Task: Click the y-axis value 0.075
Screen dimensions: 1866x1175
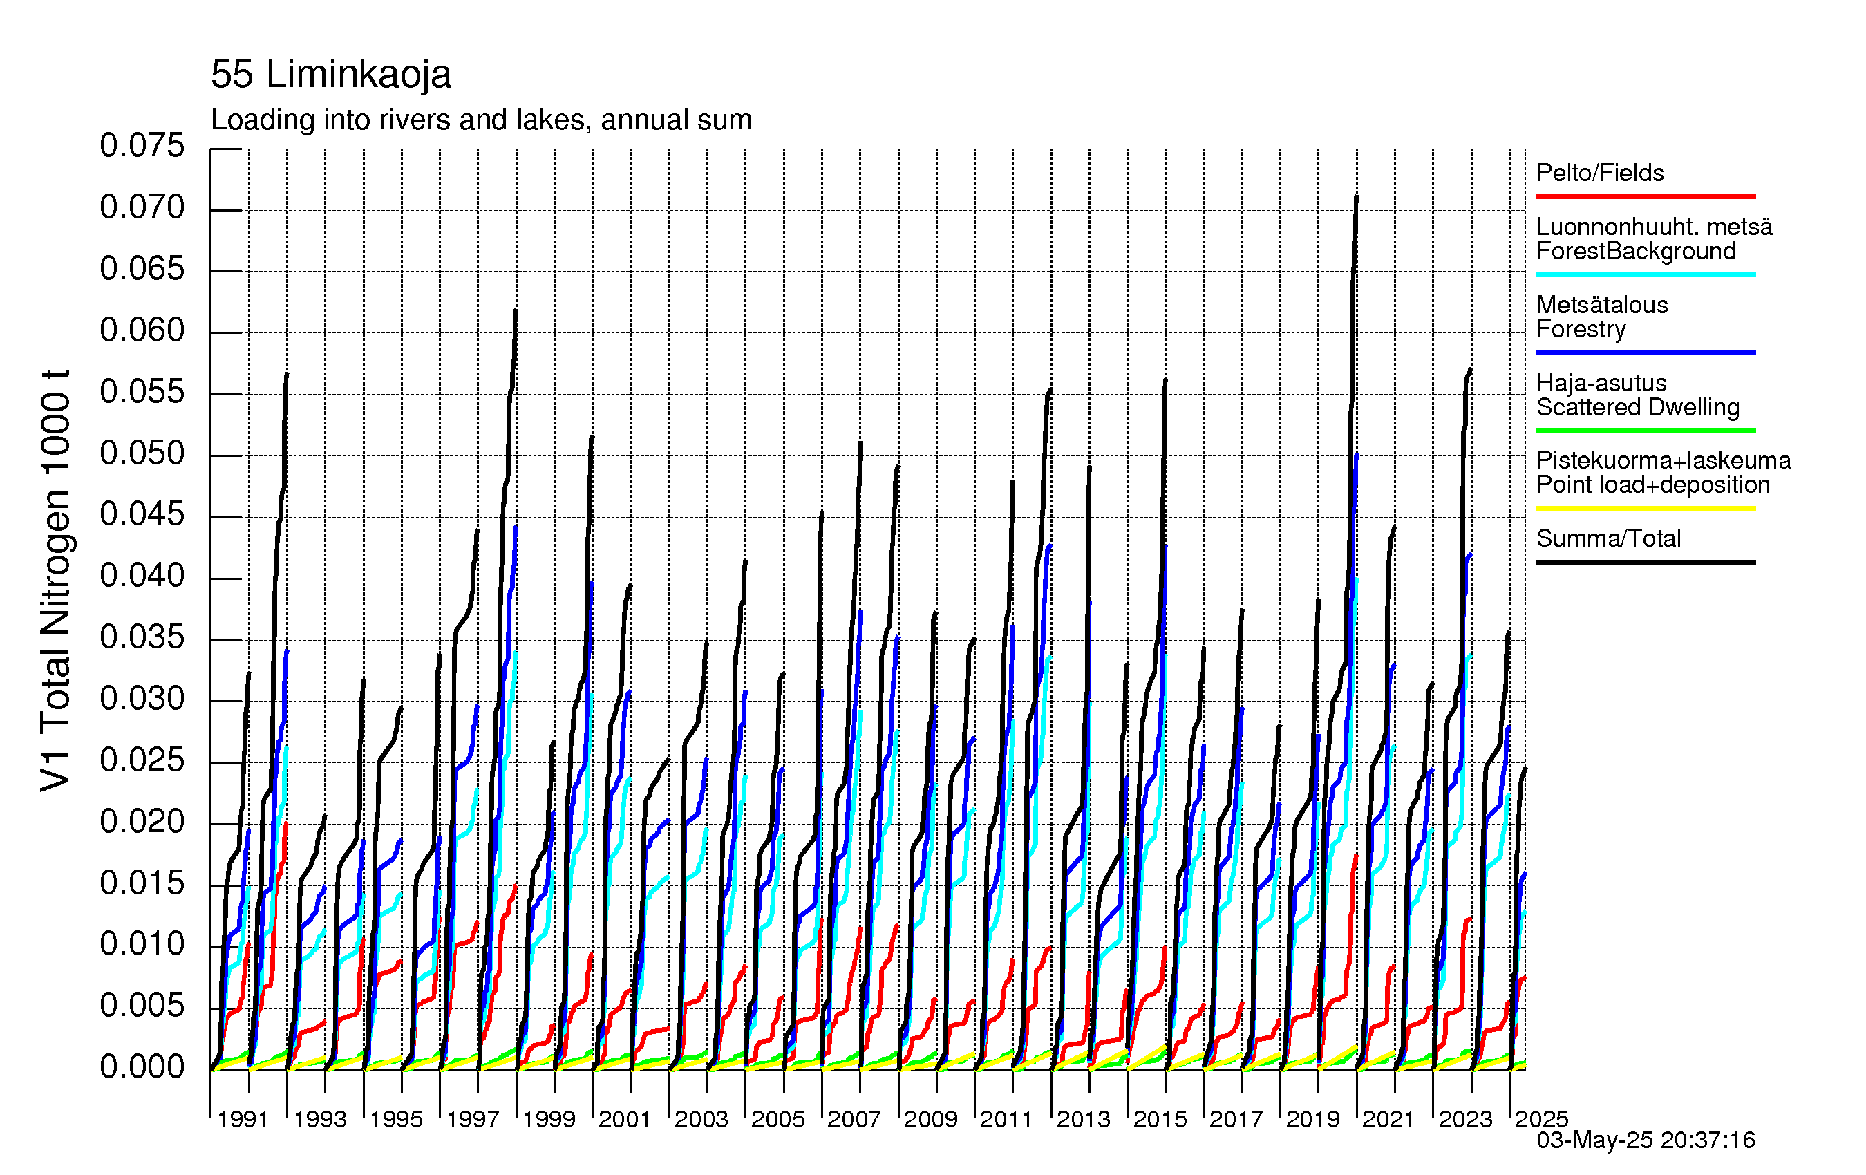Action: [142, 146]
